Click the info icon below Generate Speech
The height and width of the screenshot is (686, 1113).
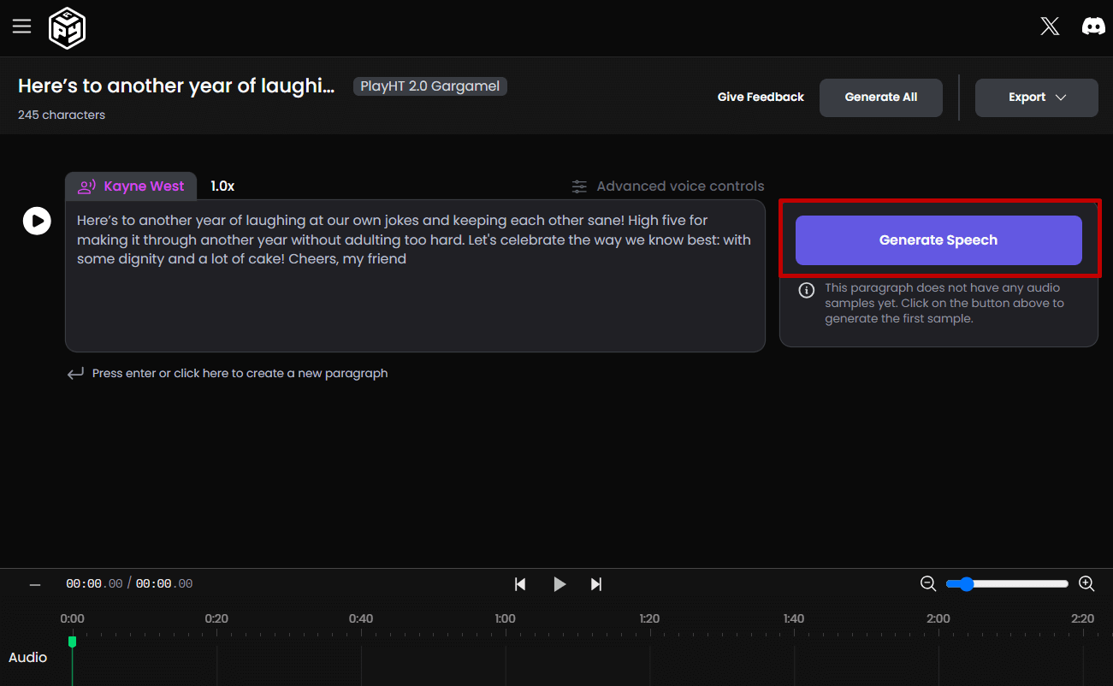click(806, 291)
